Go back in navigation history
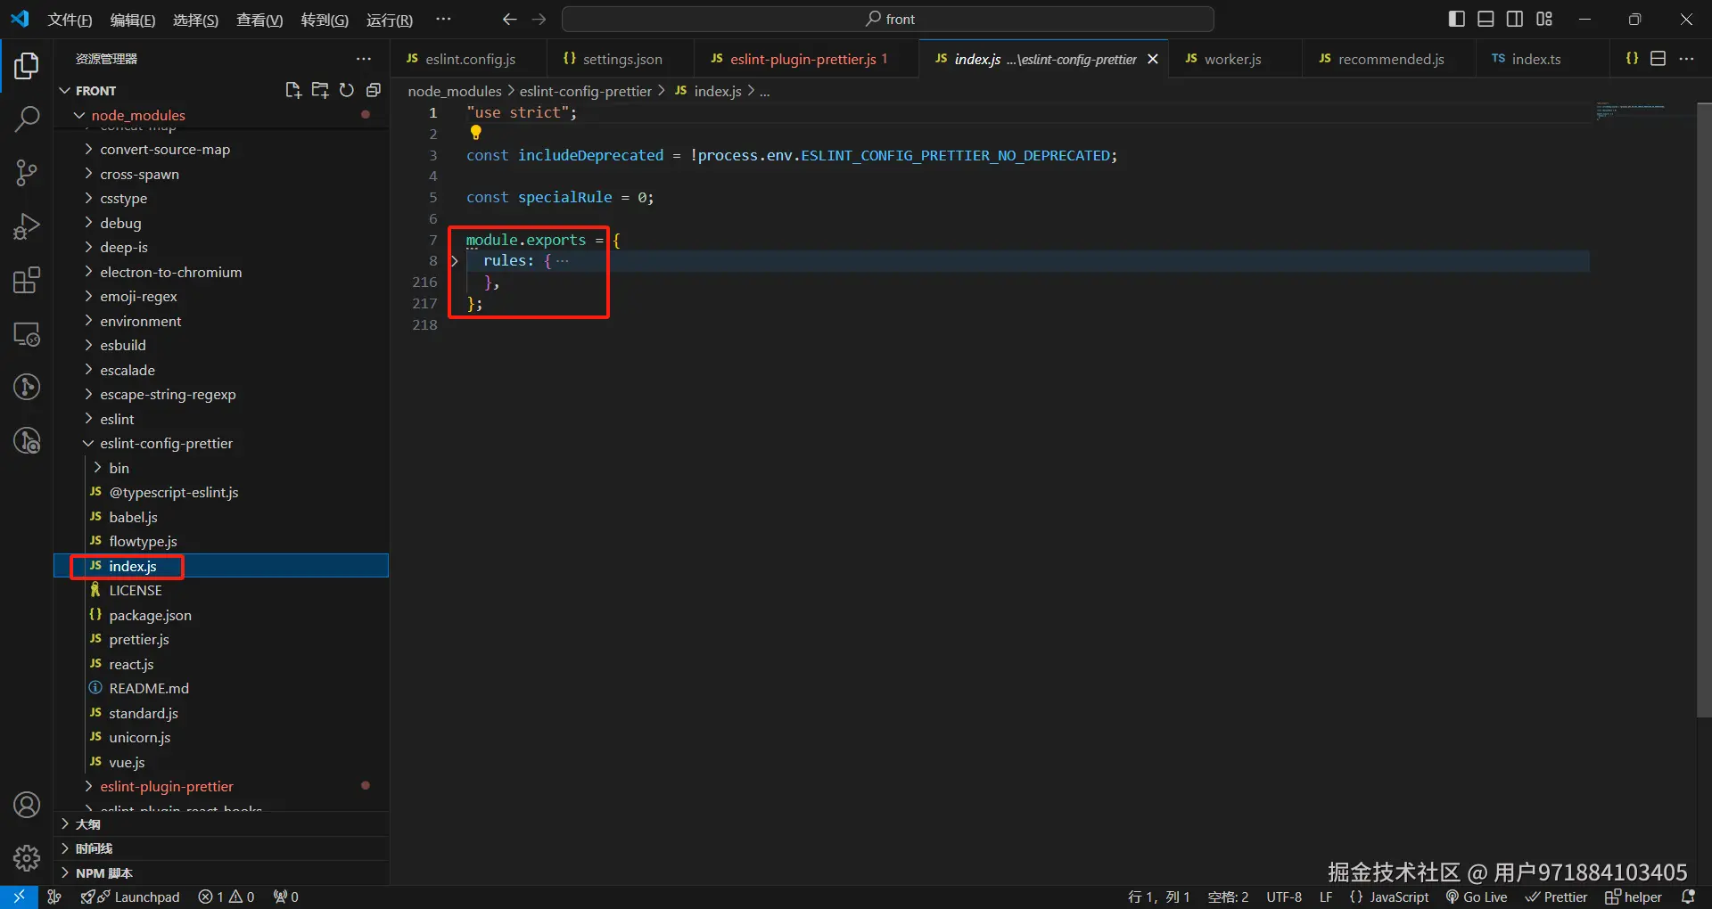Screen dimensions: 1712x909 pyautogui.click(x=509, y=19)
